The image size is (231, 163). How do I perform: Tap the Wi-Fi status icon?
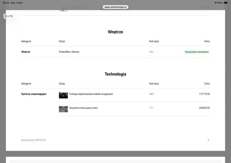[x=215, y=3]
